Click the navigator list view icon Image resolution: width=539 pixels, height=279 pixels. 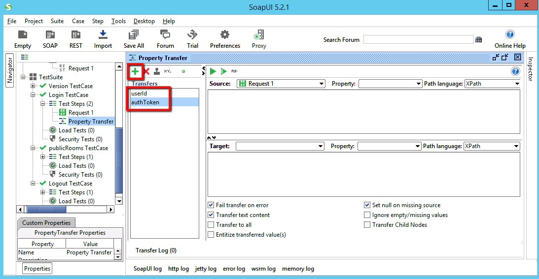pos(25,57)
